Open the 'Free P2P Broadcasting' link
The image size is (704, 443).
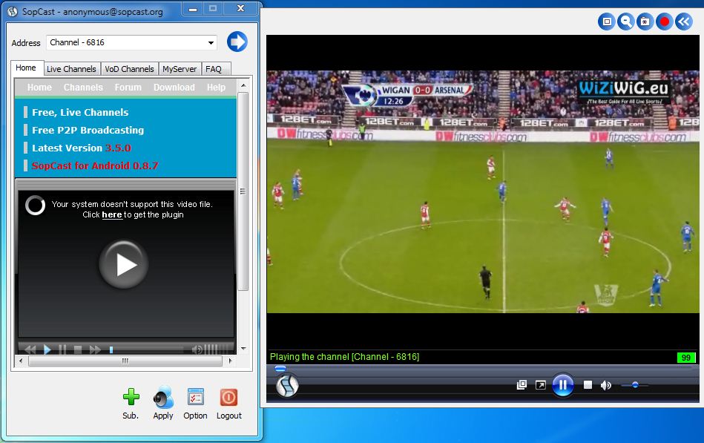click(88, 131)
